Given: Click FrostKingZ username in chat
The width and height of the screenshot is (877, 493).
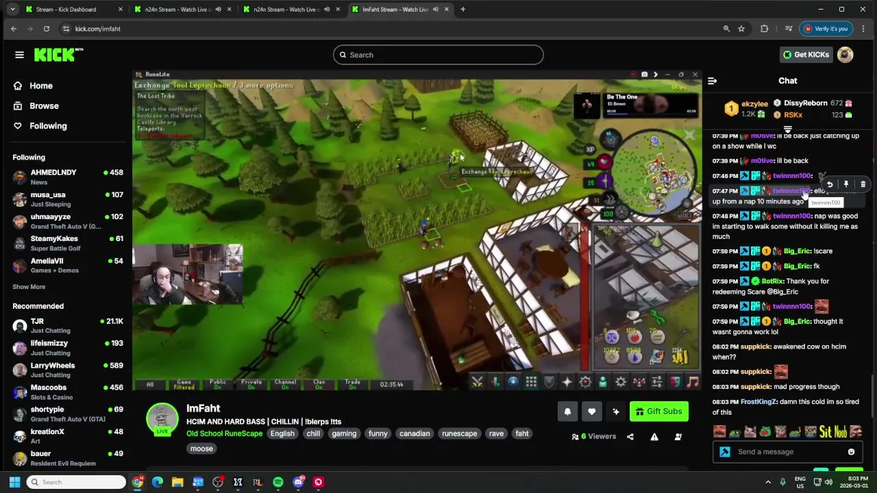Looking at the screenshot, I should (759, 402).
